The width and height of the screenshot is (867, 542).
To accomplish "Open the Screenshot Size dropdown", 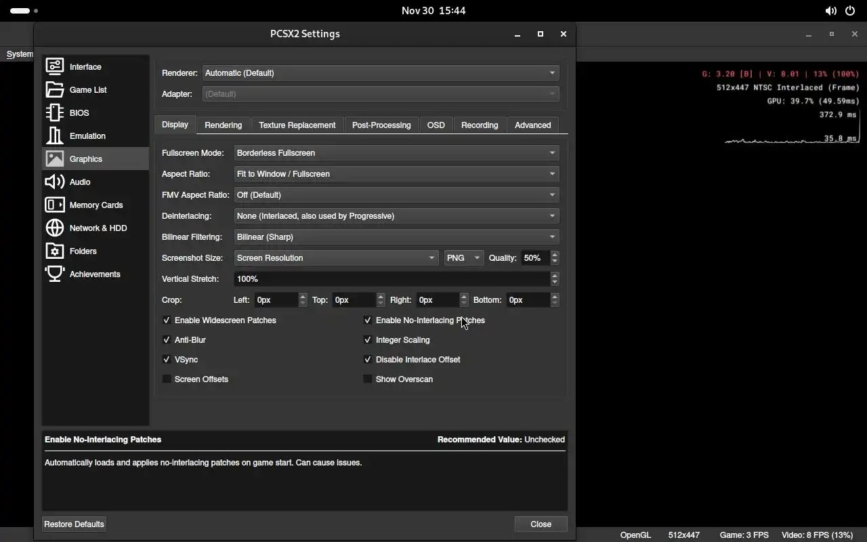I will click(x=336, y=257).
